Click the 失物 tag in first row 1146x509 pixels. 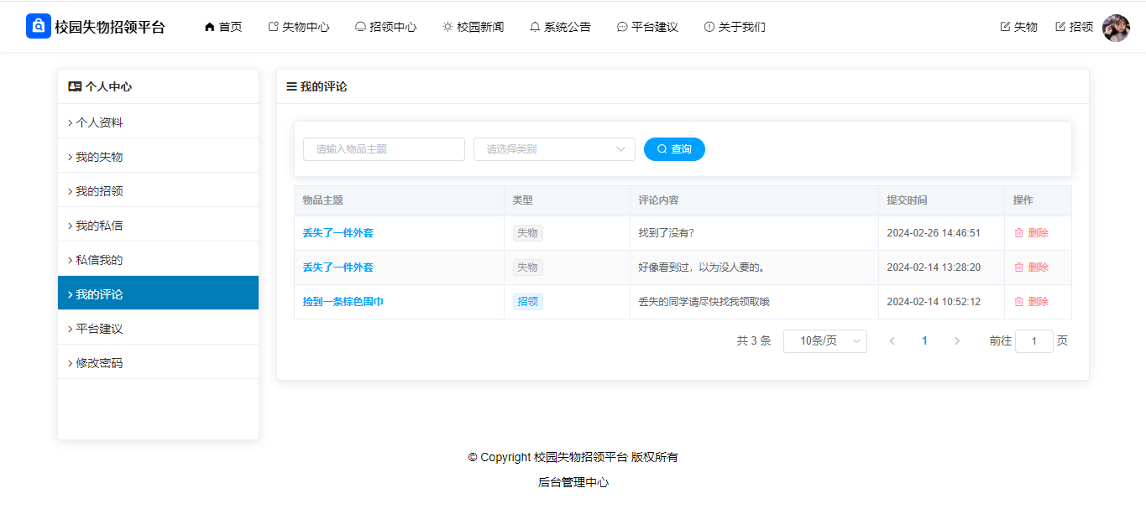coord(528,233)
